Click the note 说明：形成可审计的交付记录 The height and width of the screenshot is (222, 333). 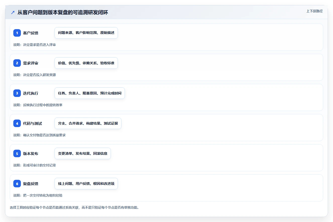click(x=35, y=165)
